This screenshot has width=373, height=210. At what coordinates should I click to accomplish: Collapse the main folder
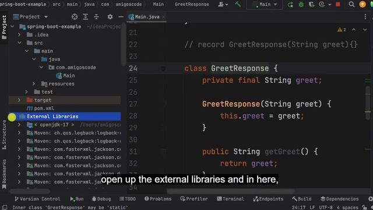(x=27, y=51)
